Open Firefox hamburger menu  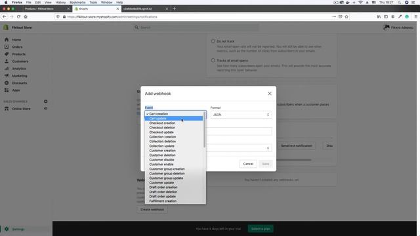click(x=415, y=16)
